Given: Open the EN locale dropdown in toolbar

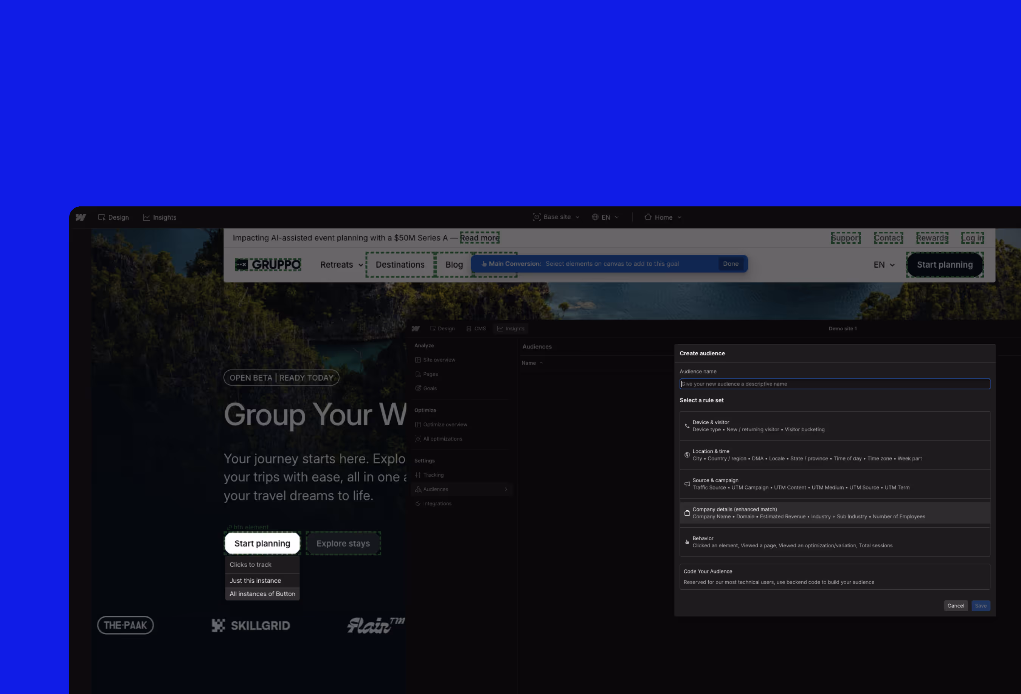Looking at the screenshot, I should [x=605, y=217].
